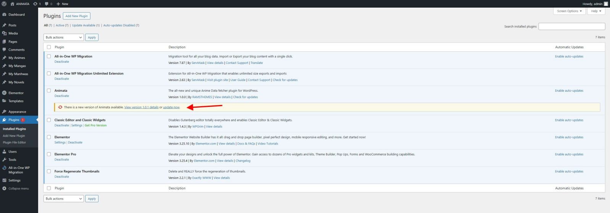Click the Search installed plugins field
The image size is (610, 213).
pos(572,26)
